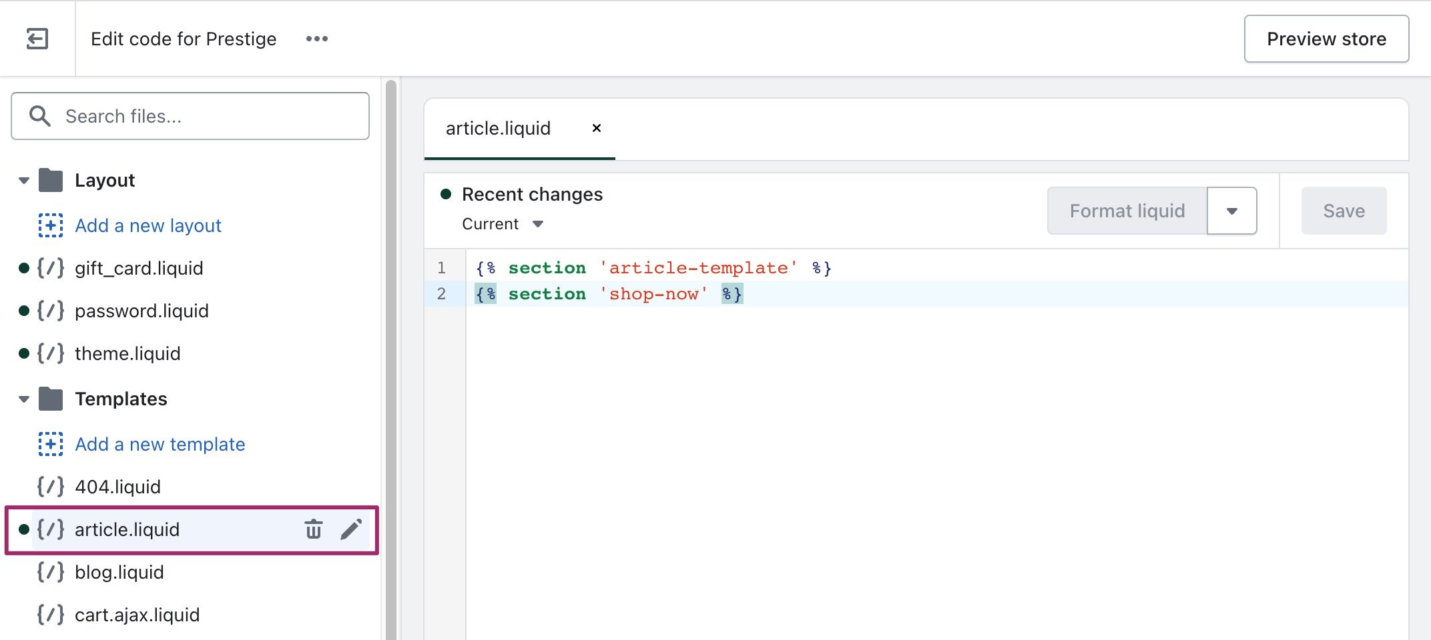Close the article.liquid tab
The height and width of the screenshot is (640, 1431).
click(597, 128)
